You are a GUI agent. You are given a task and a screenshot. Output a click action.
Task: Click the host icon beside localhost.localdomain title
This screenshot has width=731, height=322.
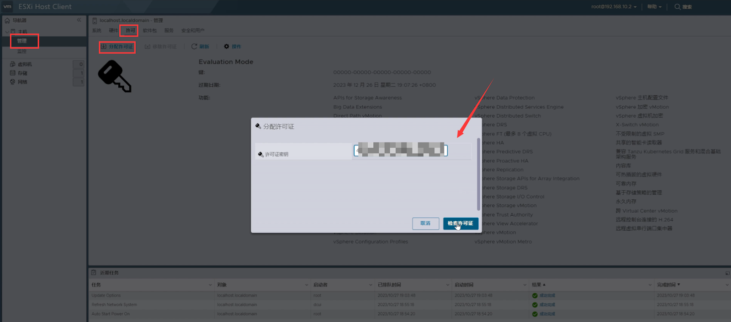tap(95, 21)
